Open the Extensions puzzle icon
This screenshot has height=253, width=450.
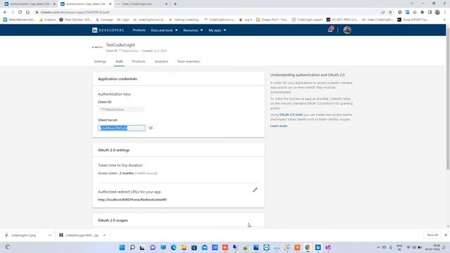(422, 12)
